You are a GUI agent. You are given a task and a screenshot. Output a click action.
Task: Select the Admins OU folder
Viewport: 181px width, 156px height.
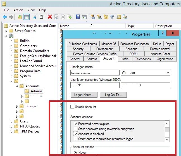[x=34, y=91]
